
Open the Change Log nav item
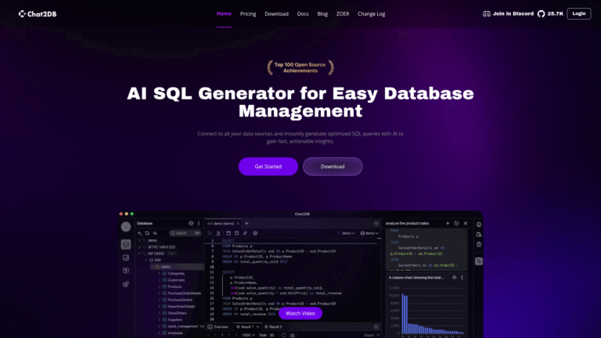tap(372, 14)
